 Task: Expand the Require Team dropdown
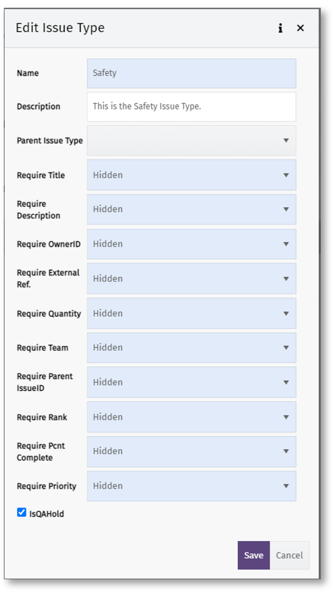191,348
